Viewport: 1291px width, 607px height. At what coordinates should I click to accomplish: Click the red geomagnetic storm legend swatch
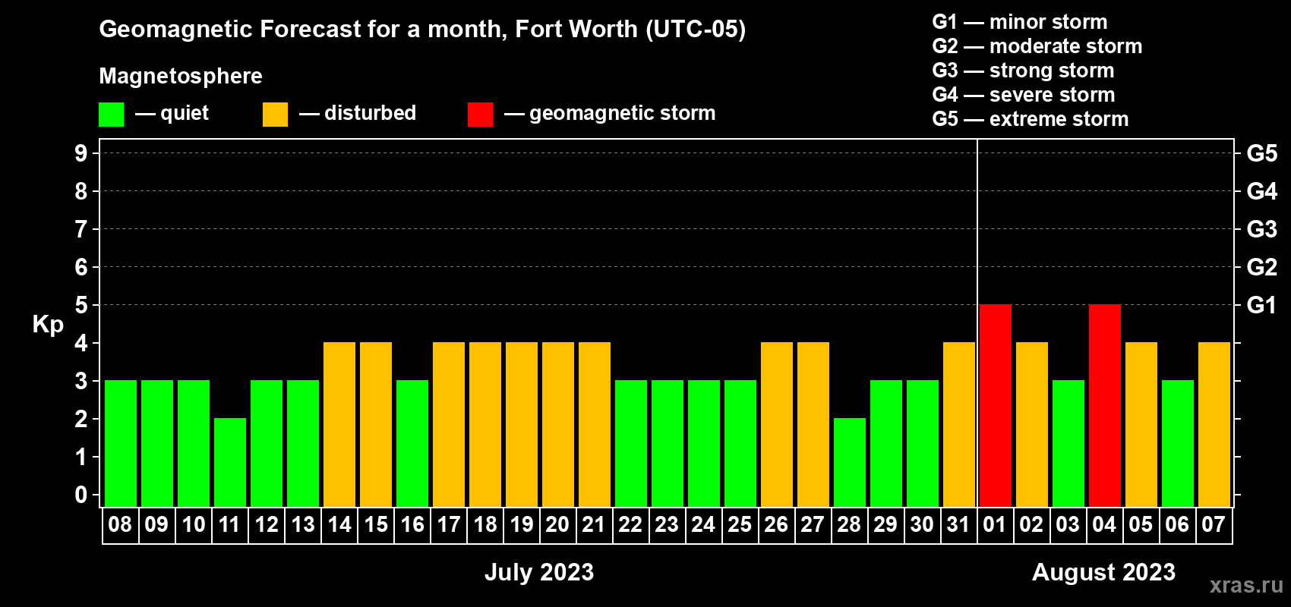point(481,115)
